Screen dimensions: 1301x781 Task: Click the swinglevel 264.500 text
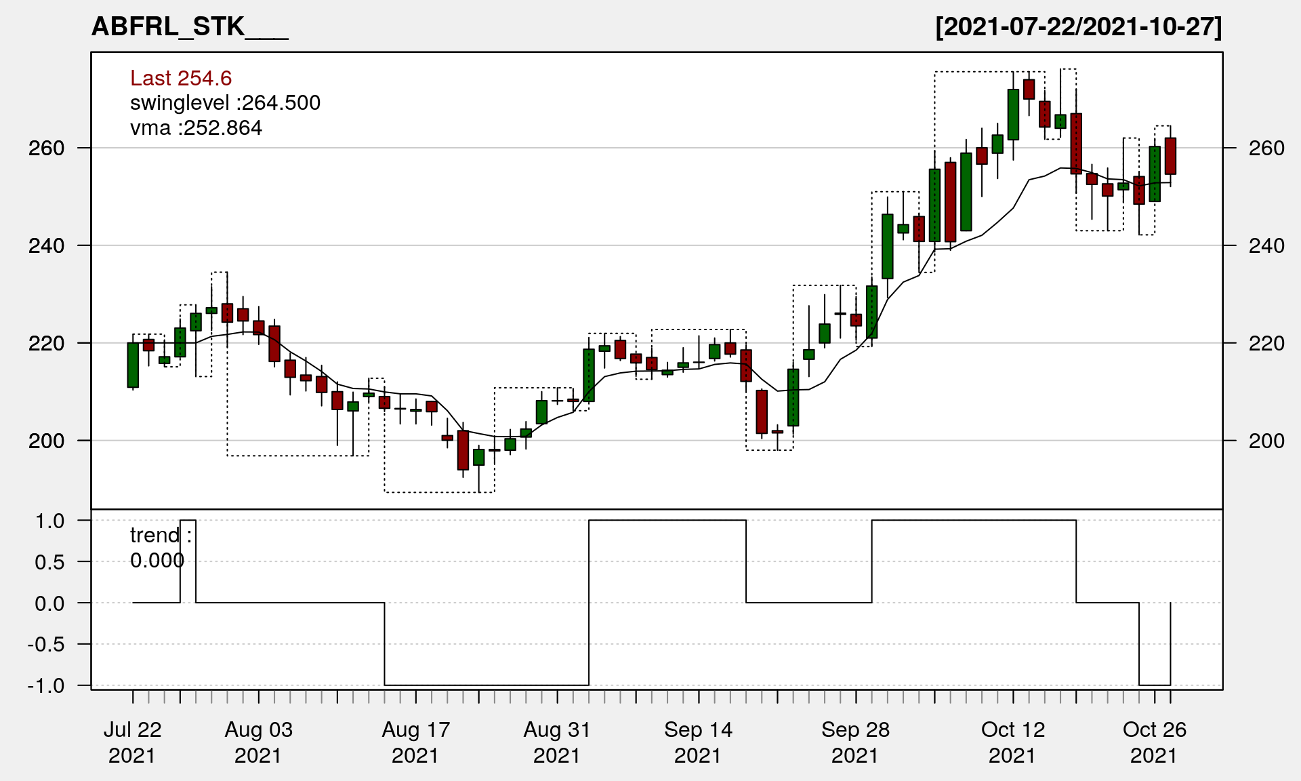point(225,103)
